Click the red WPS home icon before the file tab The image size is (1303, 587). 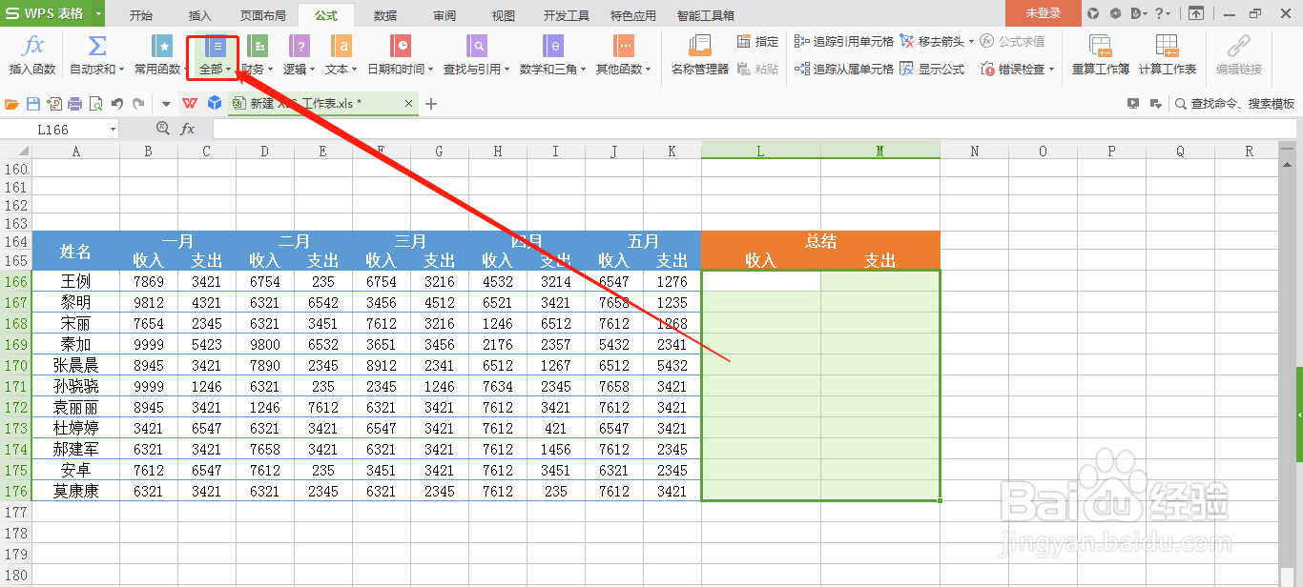(190, 104)
